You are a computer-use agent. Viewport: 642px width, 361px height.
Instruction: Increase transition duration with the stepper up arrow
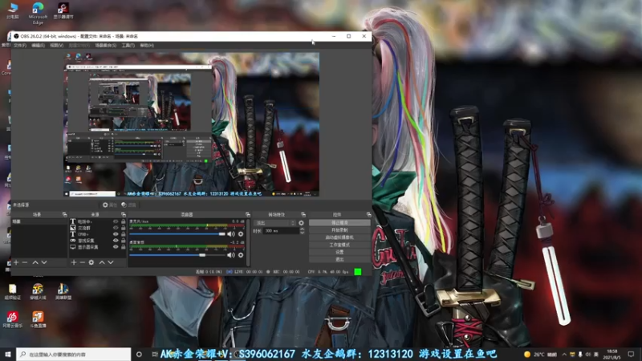(303, 229)
